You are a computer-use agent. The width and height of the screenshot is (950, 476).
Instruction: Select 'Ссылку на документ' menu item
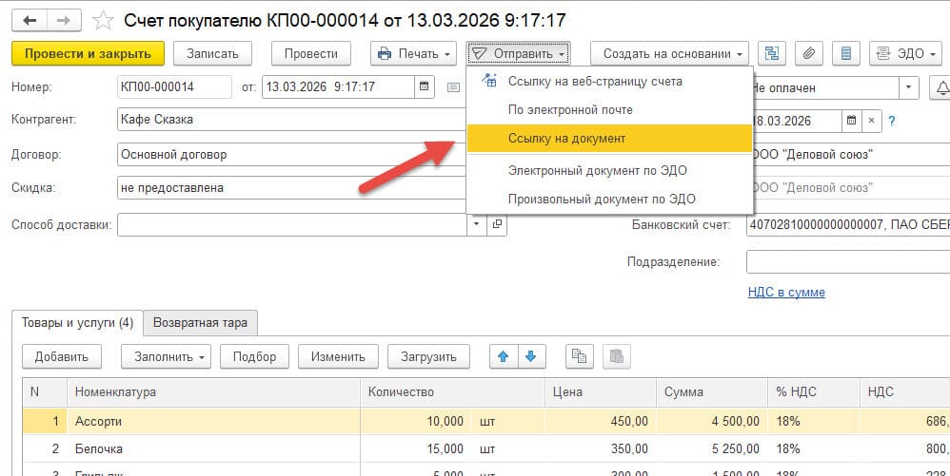coord(566,139)
